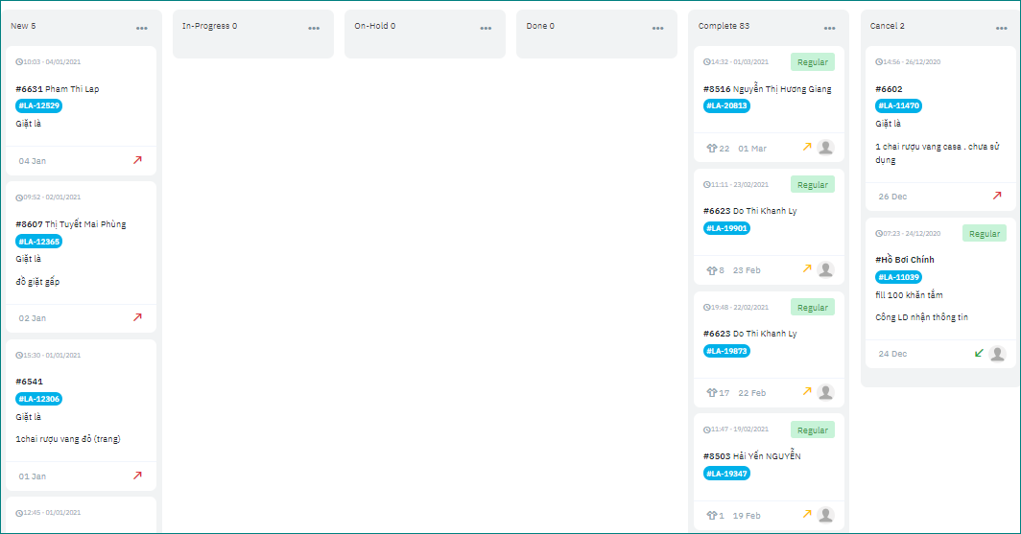Image resolution: width=1021 pixels, height=534 pixels.
Task: Click the green arrow on Hồ Bơi Chính card
Action: (x=979, y=353)
